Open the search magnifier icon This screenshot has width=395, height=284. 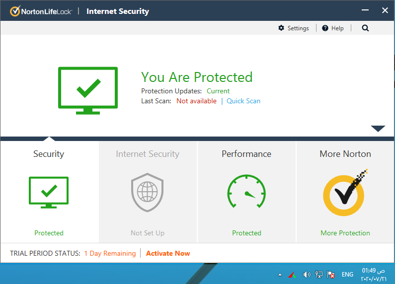click(x=365, y=28)
